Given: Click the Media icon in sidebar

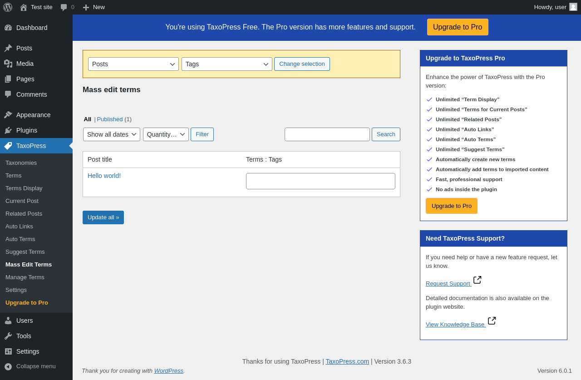Looking at the screenshot, I should 8,64.
